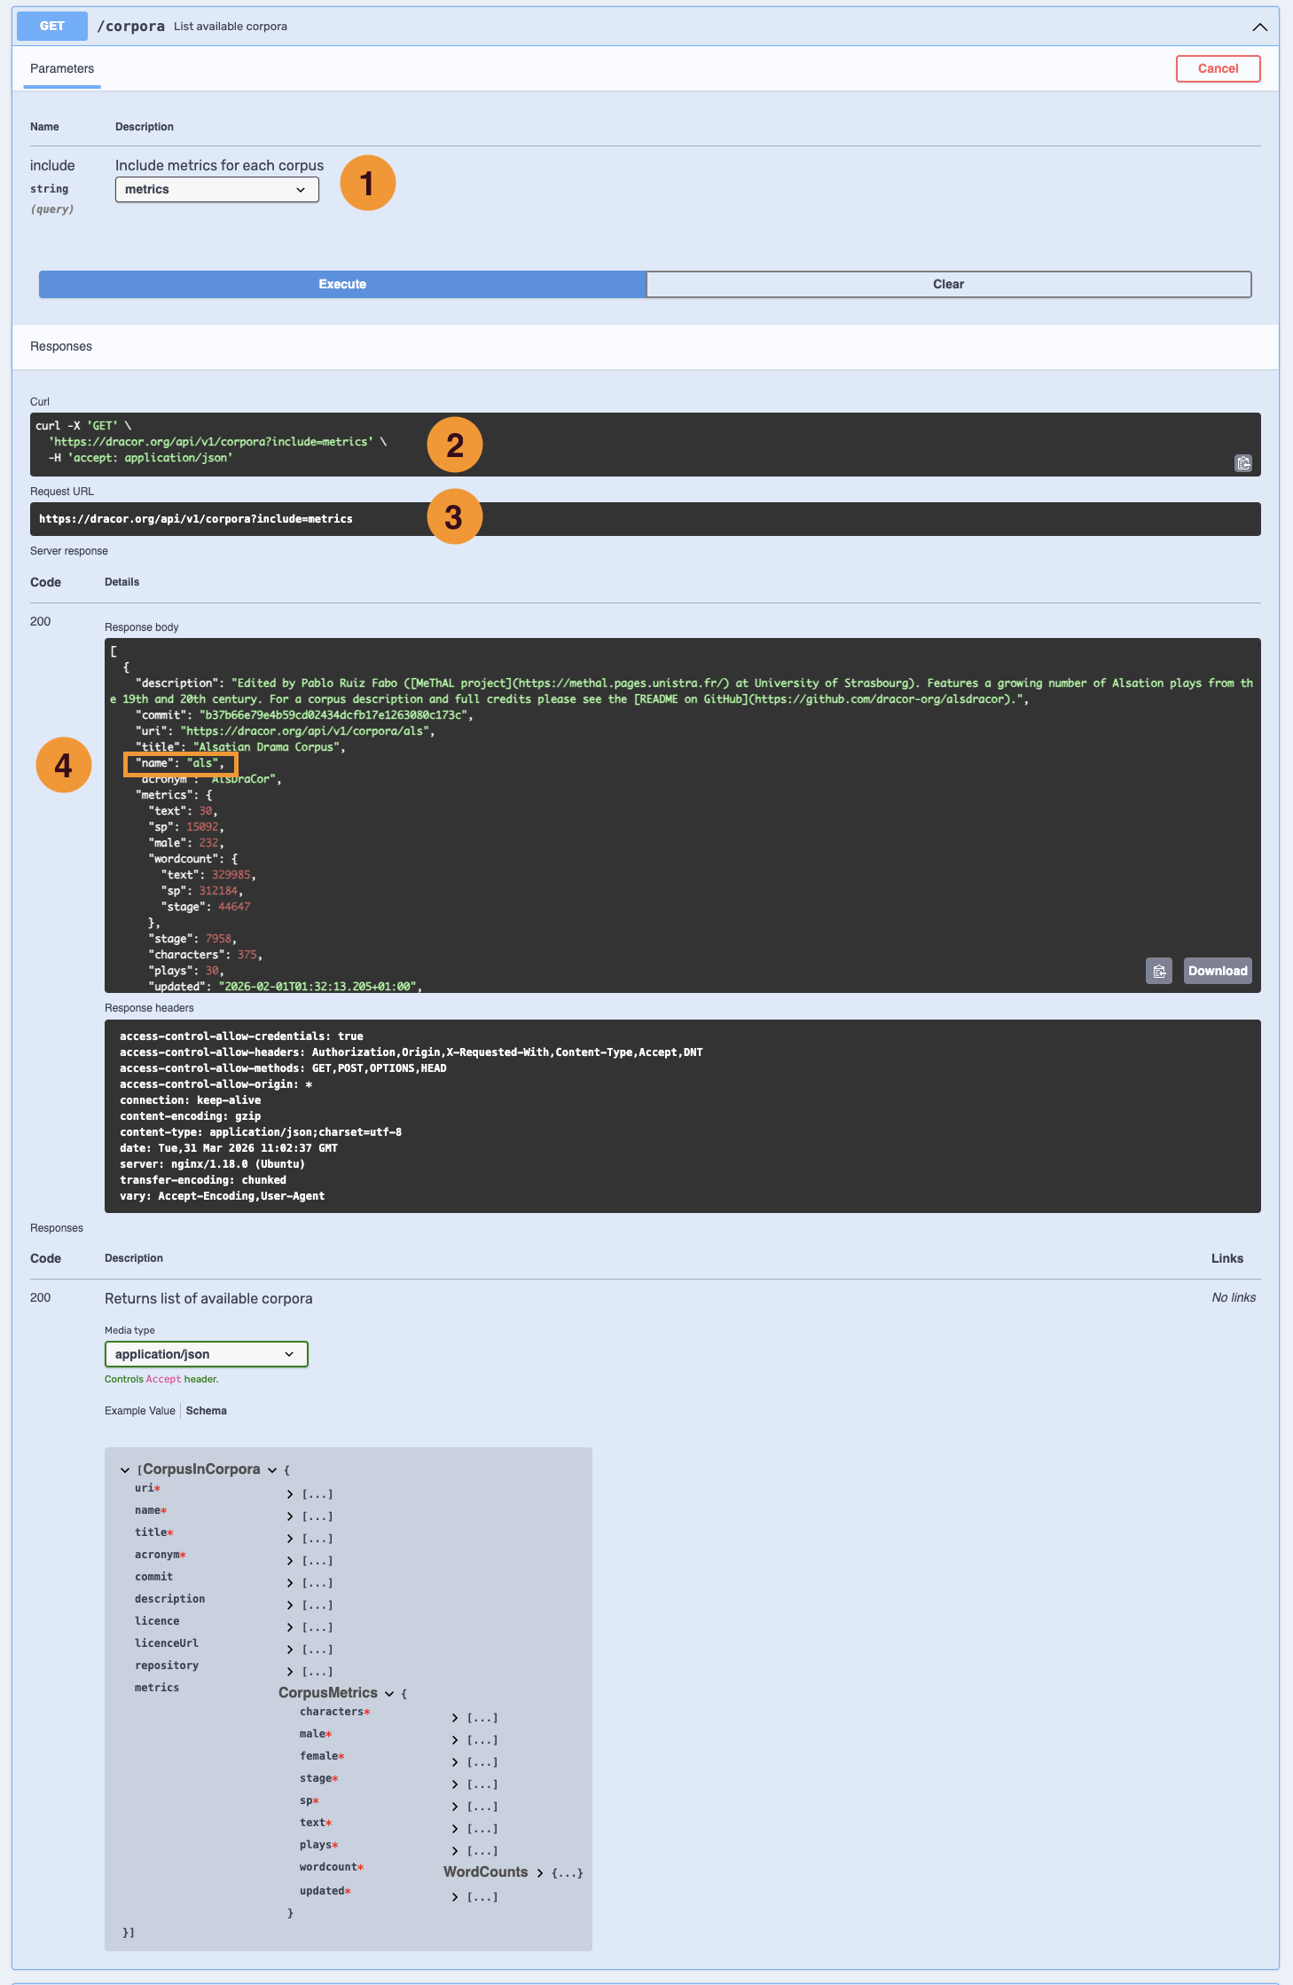The height and width of the screenshot is (1985, 1293).
Task: Open the application/json media type dropdown
Action: [206, 1354]
